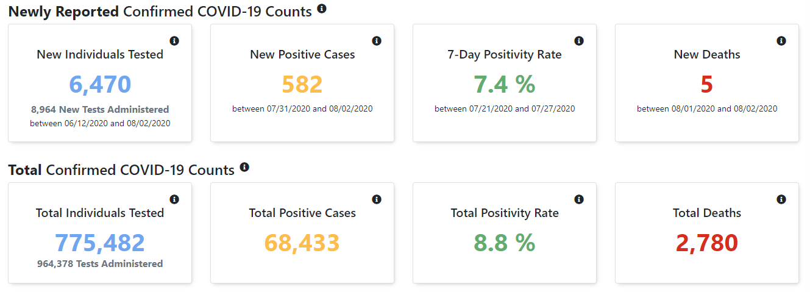This screenshot has height=292, width=810.
Task: Click info icon beside Total Confirmed heading
Action: 244,167
